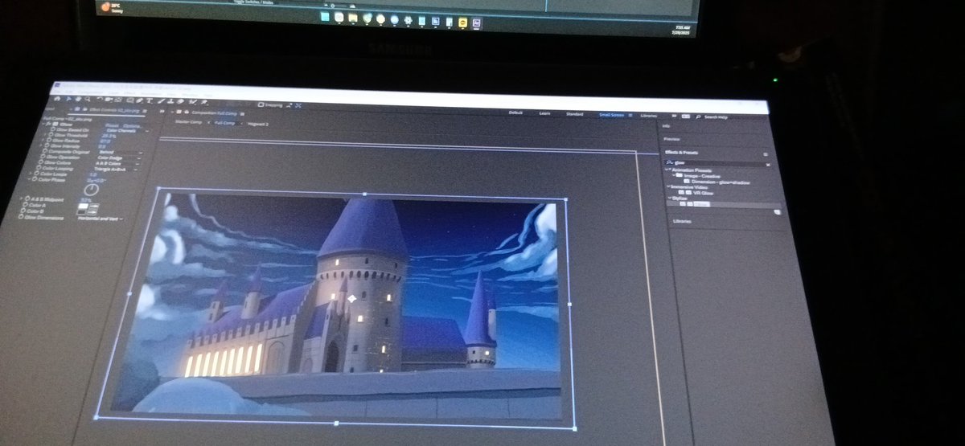The image size is (965, 446).
Task: Select the Rotation tool
Action: click(x=100, y=100)
